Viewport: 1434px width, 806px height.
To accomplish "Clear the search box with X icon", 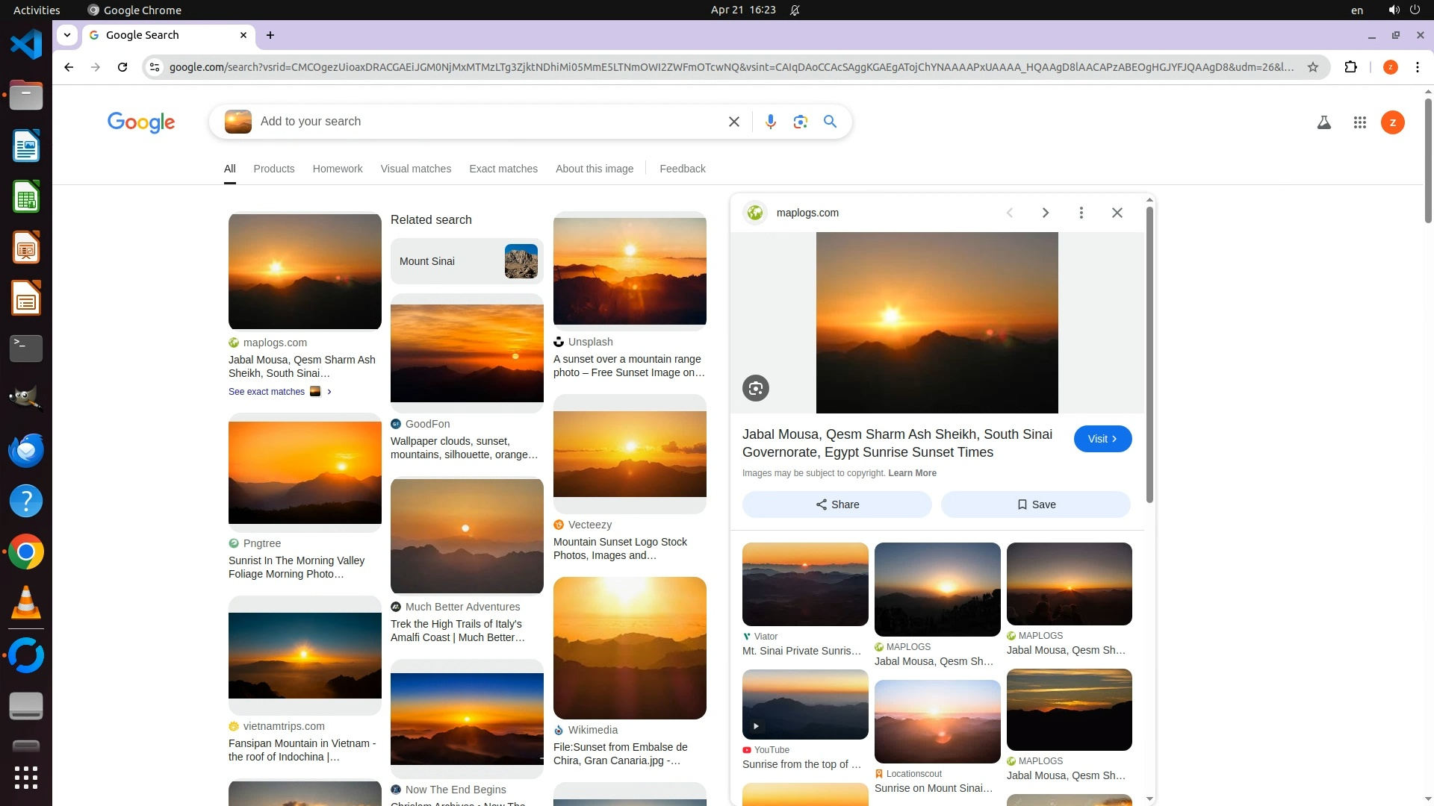I will tap(733, 122).
